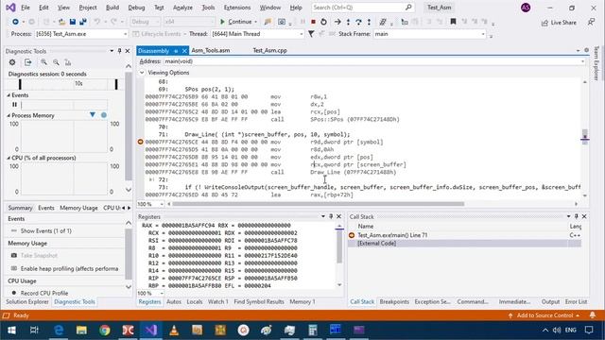Open the Team Explorer side tab
This screenshot has height=340, width=605.
(x=596, y=62)
